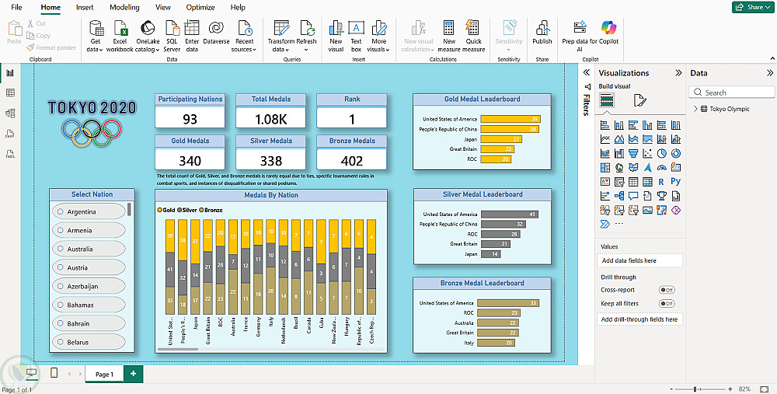777x394 pixels.
Task: Click the Share button
Action: tap(751, 7)
